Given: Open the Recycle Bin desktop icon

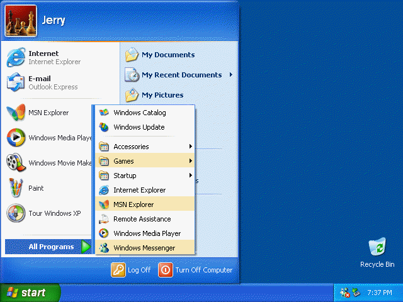Looking at the screenshot, I should [377, 247].
